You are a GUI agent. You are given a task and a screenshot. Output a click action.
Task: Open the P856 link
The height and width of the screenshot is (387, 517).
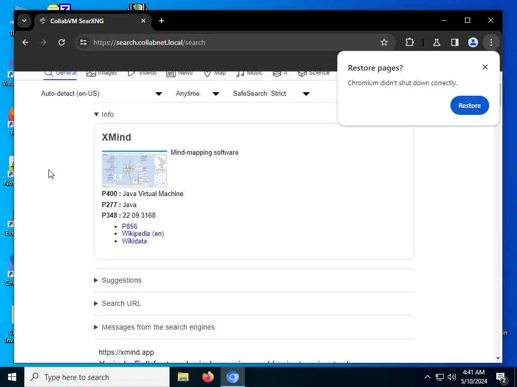[x=130, y=226]
